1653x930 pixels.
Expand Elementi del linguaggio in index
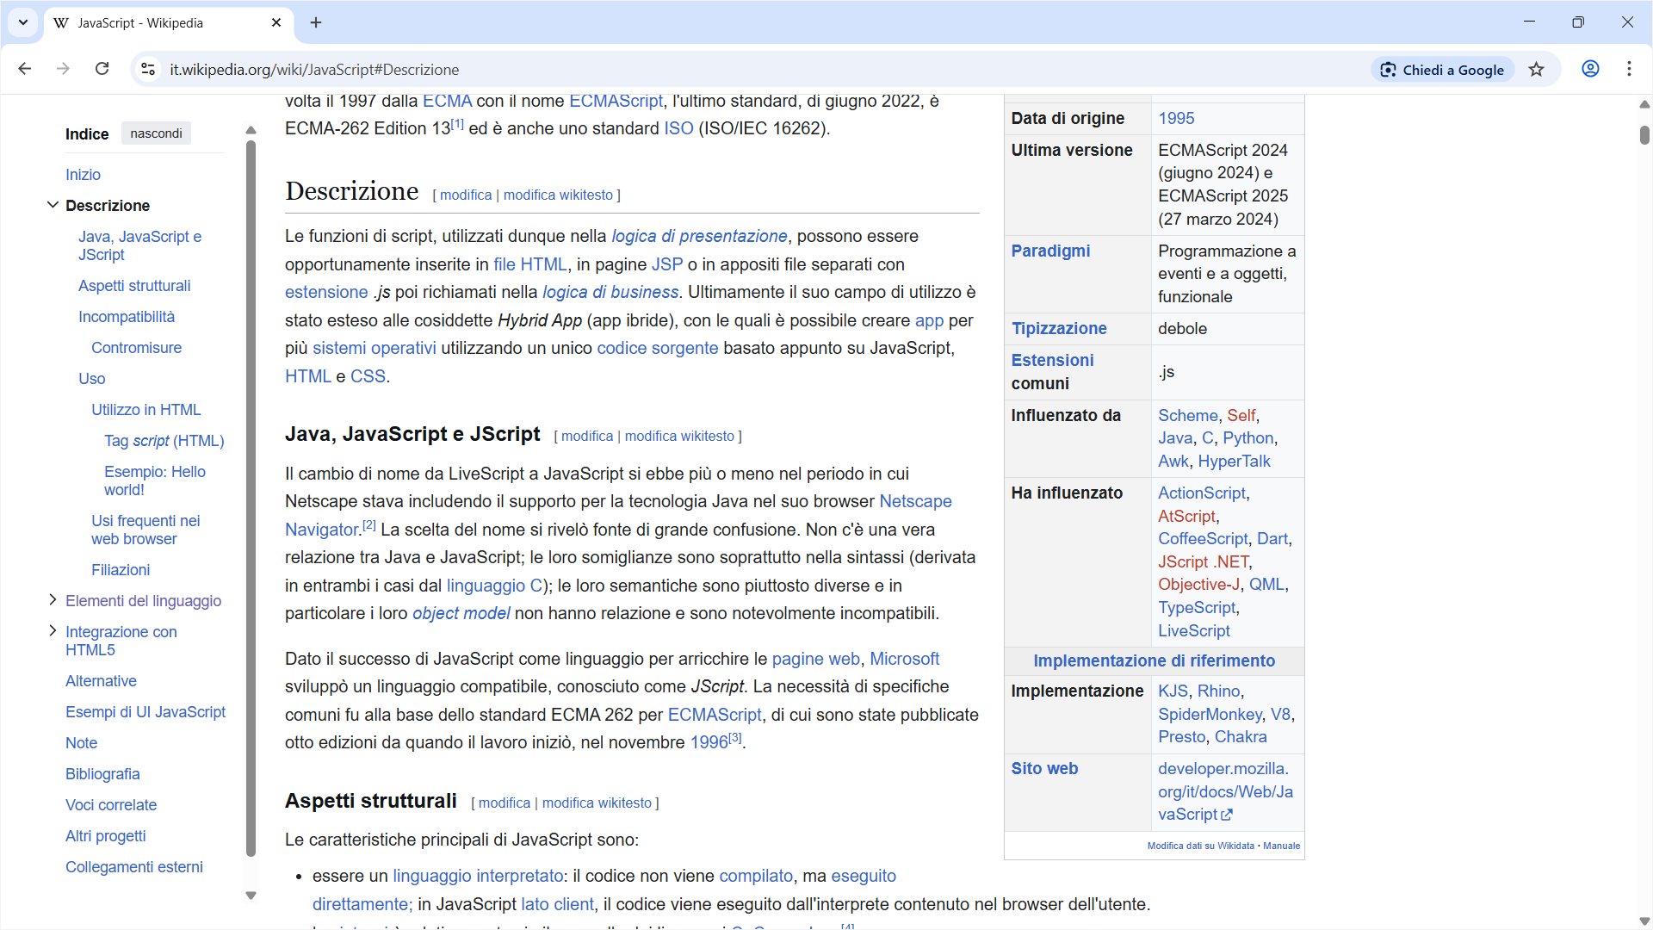(x=53, y=600)
